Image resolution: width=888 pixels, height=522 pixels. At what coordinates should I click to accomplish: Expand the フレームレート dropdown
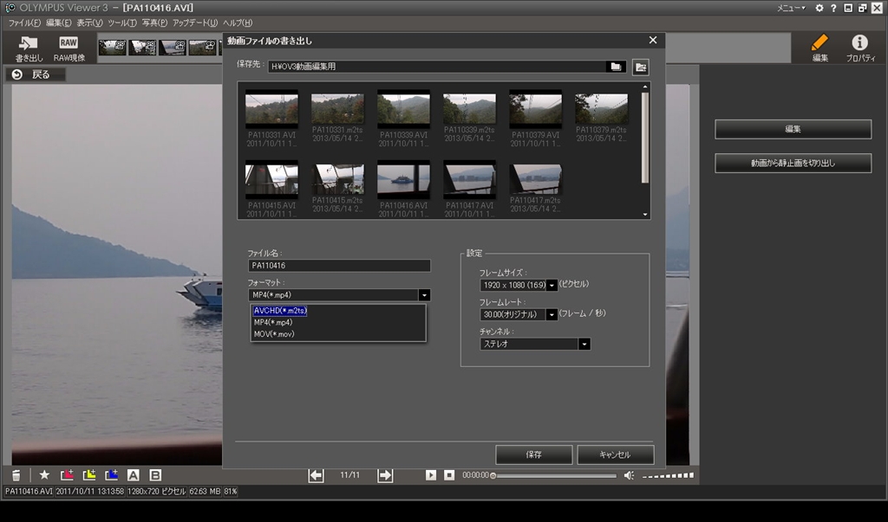[552, 314]
